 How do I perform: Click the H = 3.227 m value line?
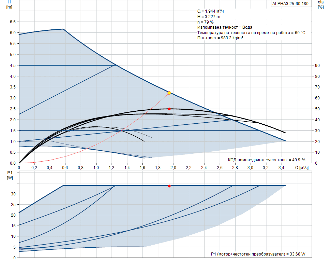pyautogui.click(x=209, y=16)
